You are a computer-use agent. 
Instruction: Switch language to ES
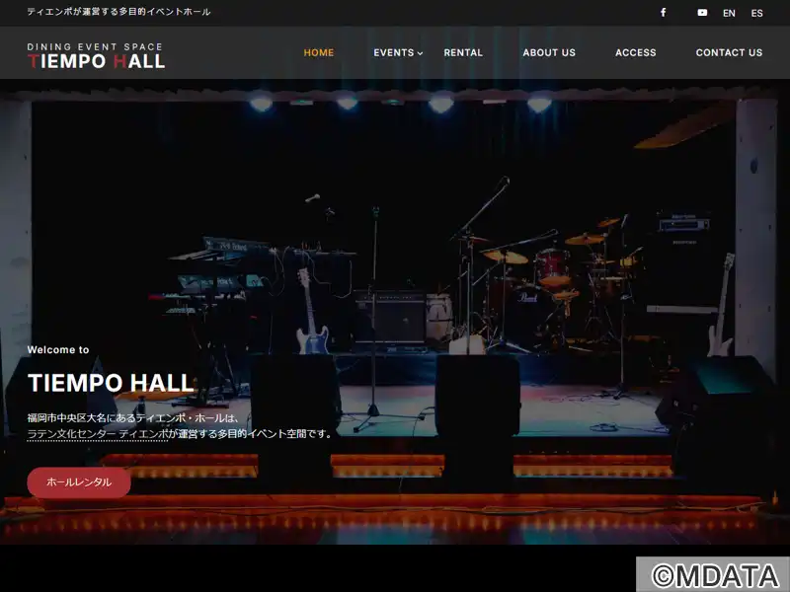coord(756,13)
